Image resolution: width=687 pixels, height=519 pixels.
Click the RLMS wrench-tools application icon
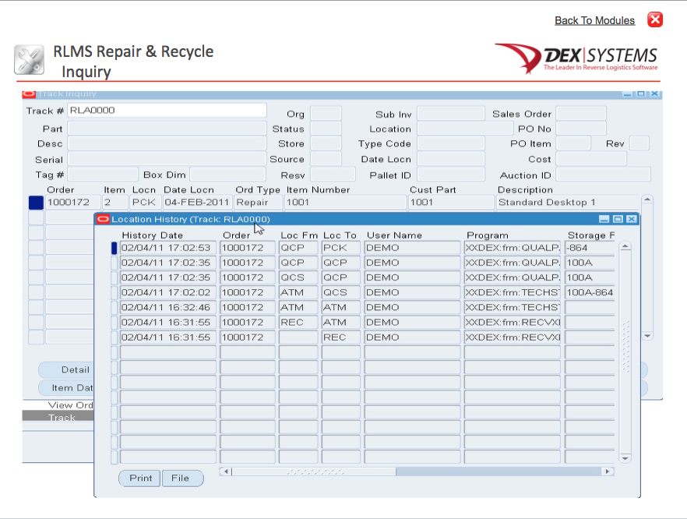pyautogui.click(x=29, y=58)
